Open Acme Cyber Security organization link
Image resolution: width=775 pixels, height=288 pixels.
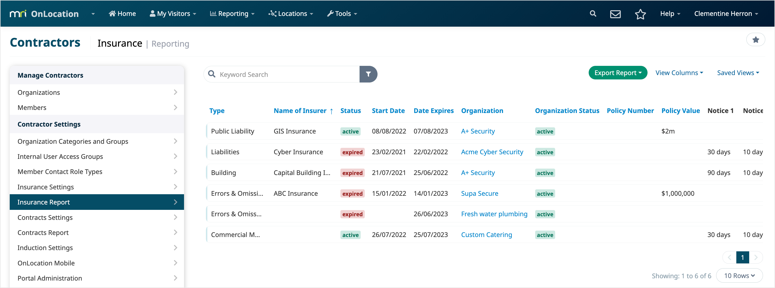tap(492, 152)
